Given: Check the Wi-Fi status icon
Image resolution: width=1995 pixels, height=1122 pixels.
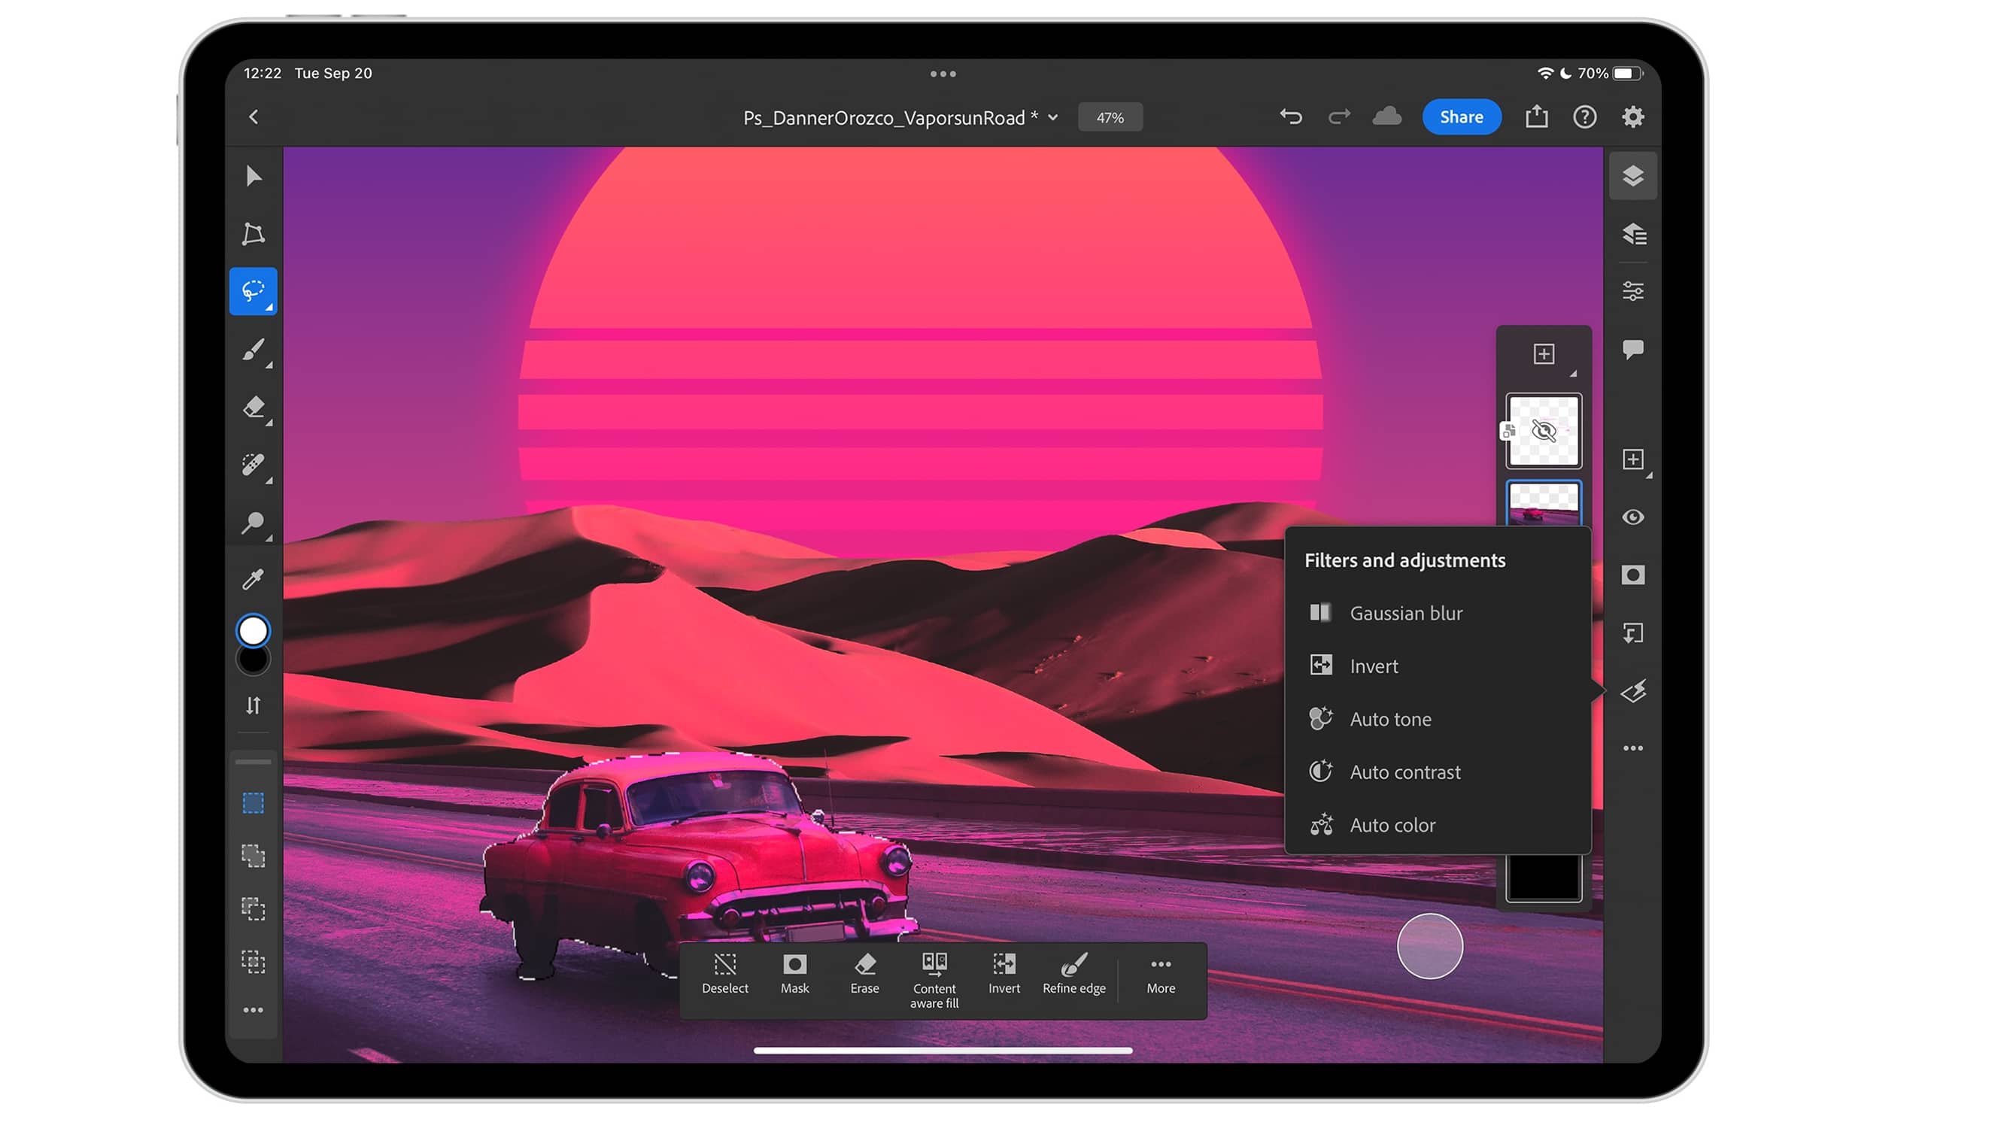Looking at the screenshot, I should click(1544, 74).
